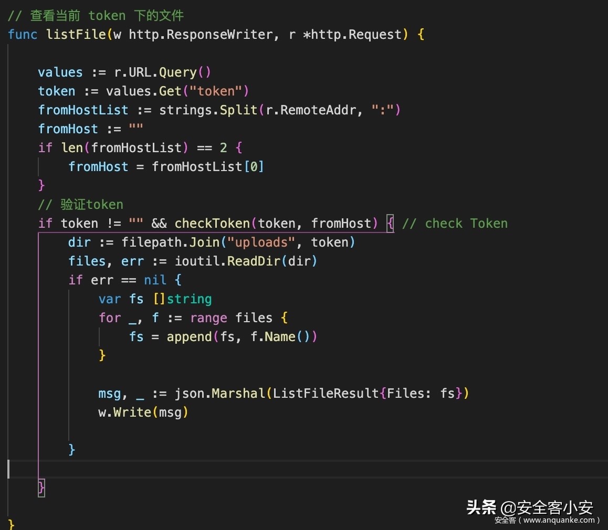Click the 'values := r.URL.Query()' line
The image size is (608, 530).
click(124, 72)
